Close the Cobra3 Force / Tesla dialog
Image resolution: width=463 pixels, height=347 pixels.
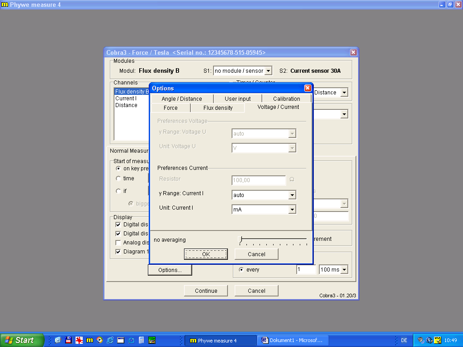tap(353, 52)
